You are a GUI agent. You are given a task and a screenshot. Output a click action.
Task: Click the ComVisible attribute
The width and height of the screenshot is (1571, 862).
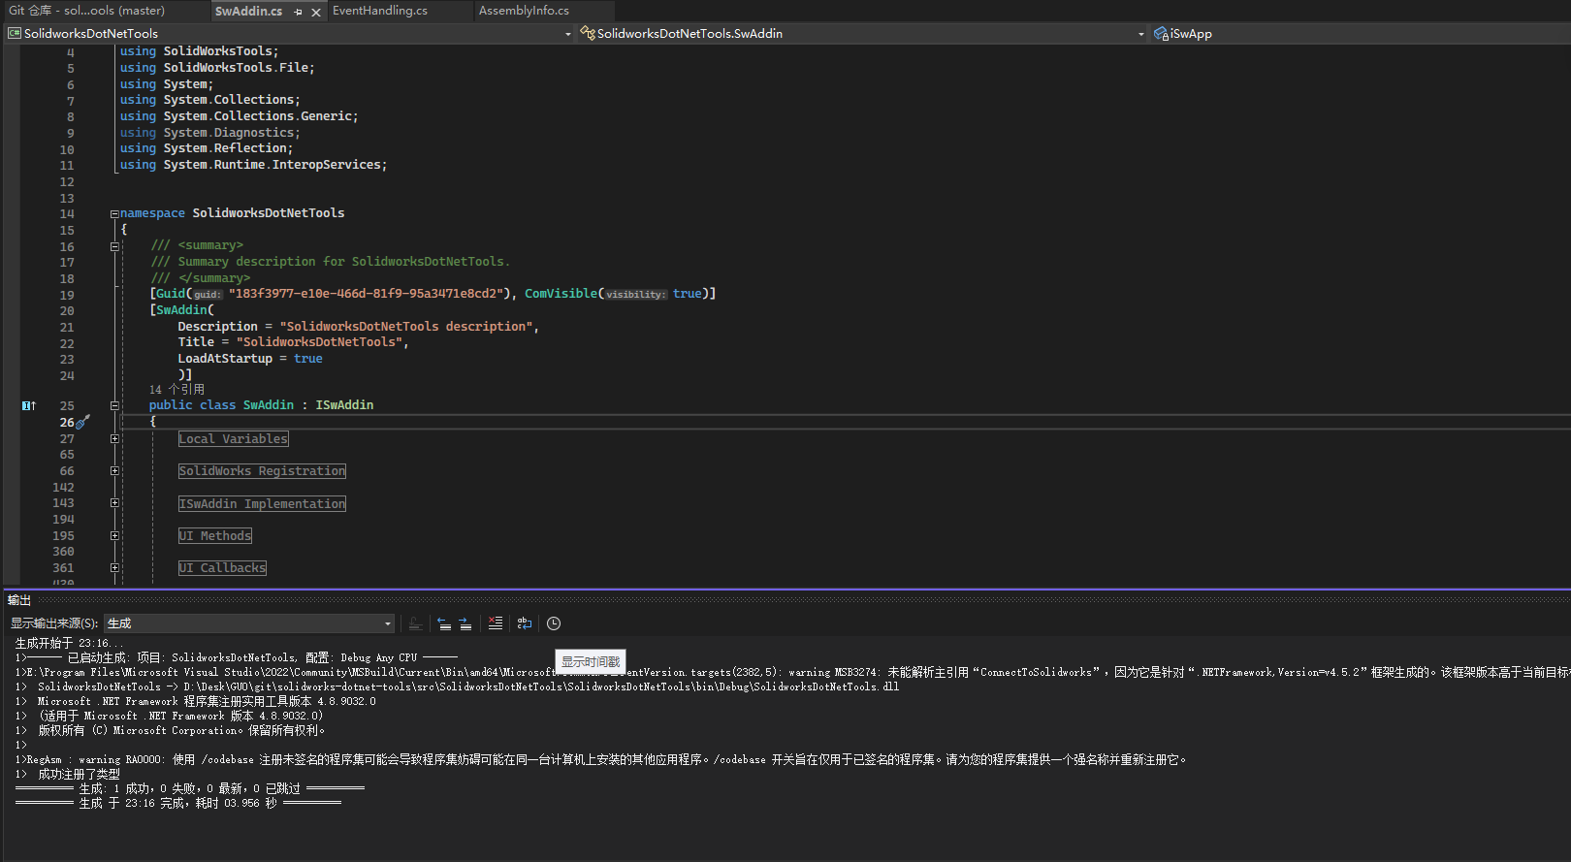tap(562, 294)
